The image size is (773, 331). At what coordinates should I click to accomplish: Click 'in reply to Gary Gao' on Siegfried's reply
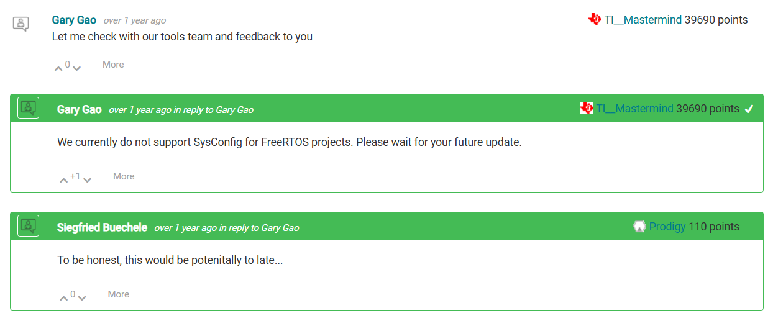click(x=259, y=228)
